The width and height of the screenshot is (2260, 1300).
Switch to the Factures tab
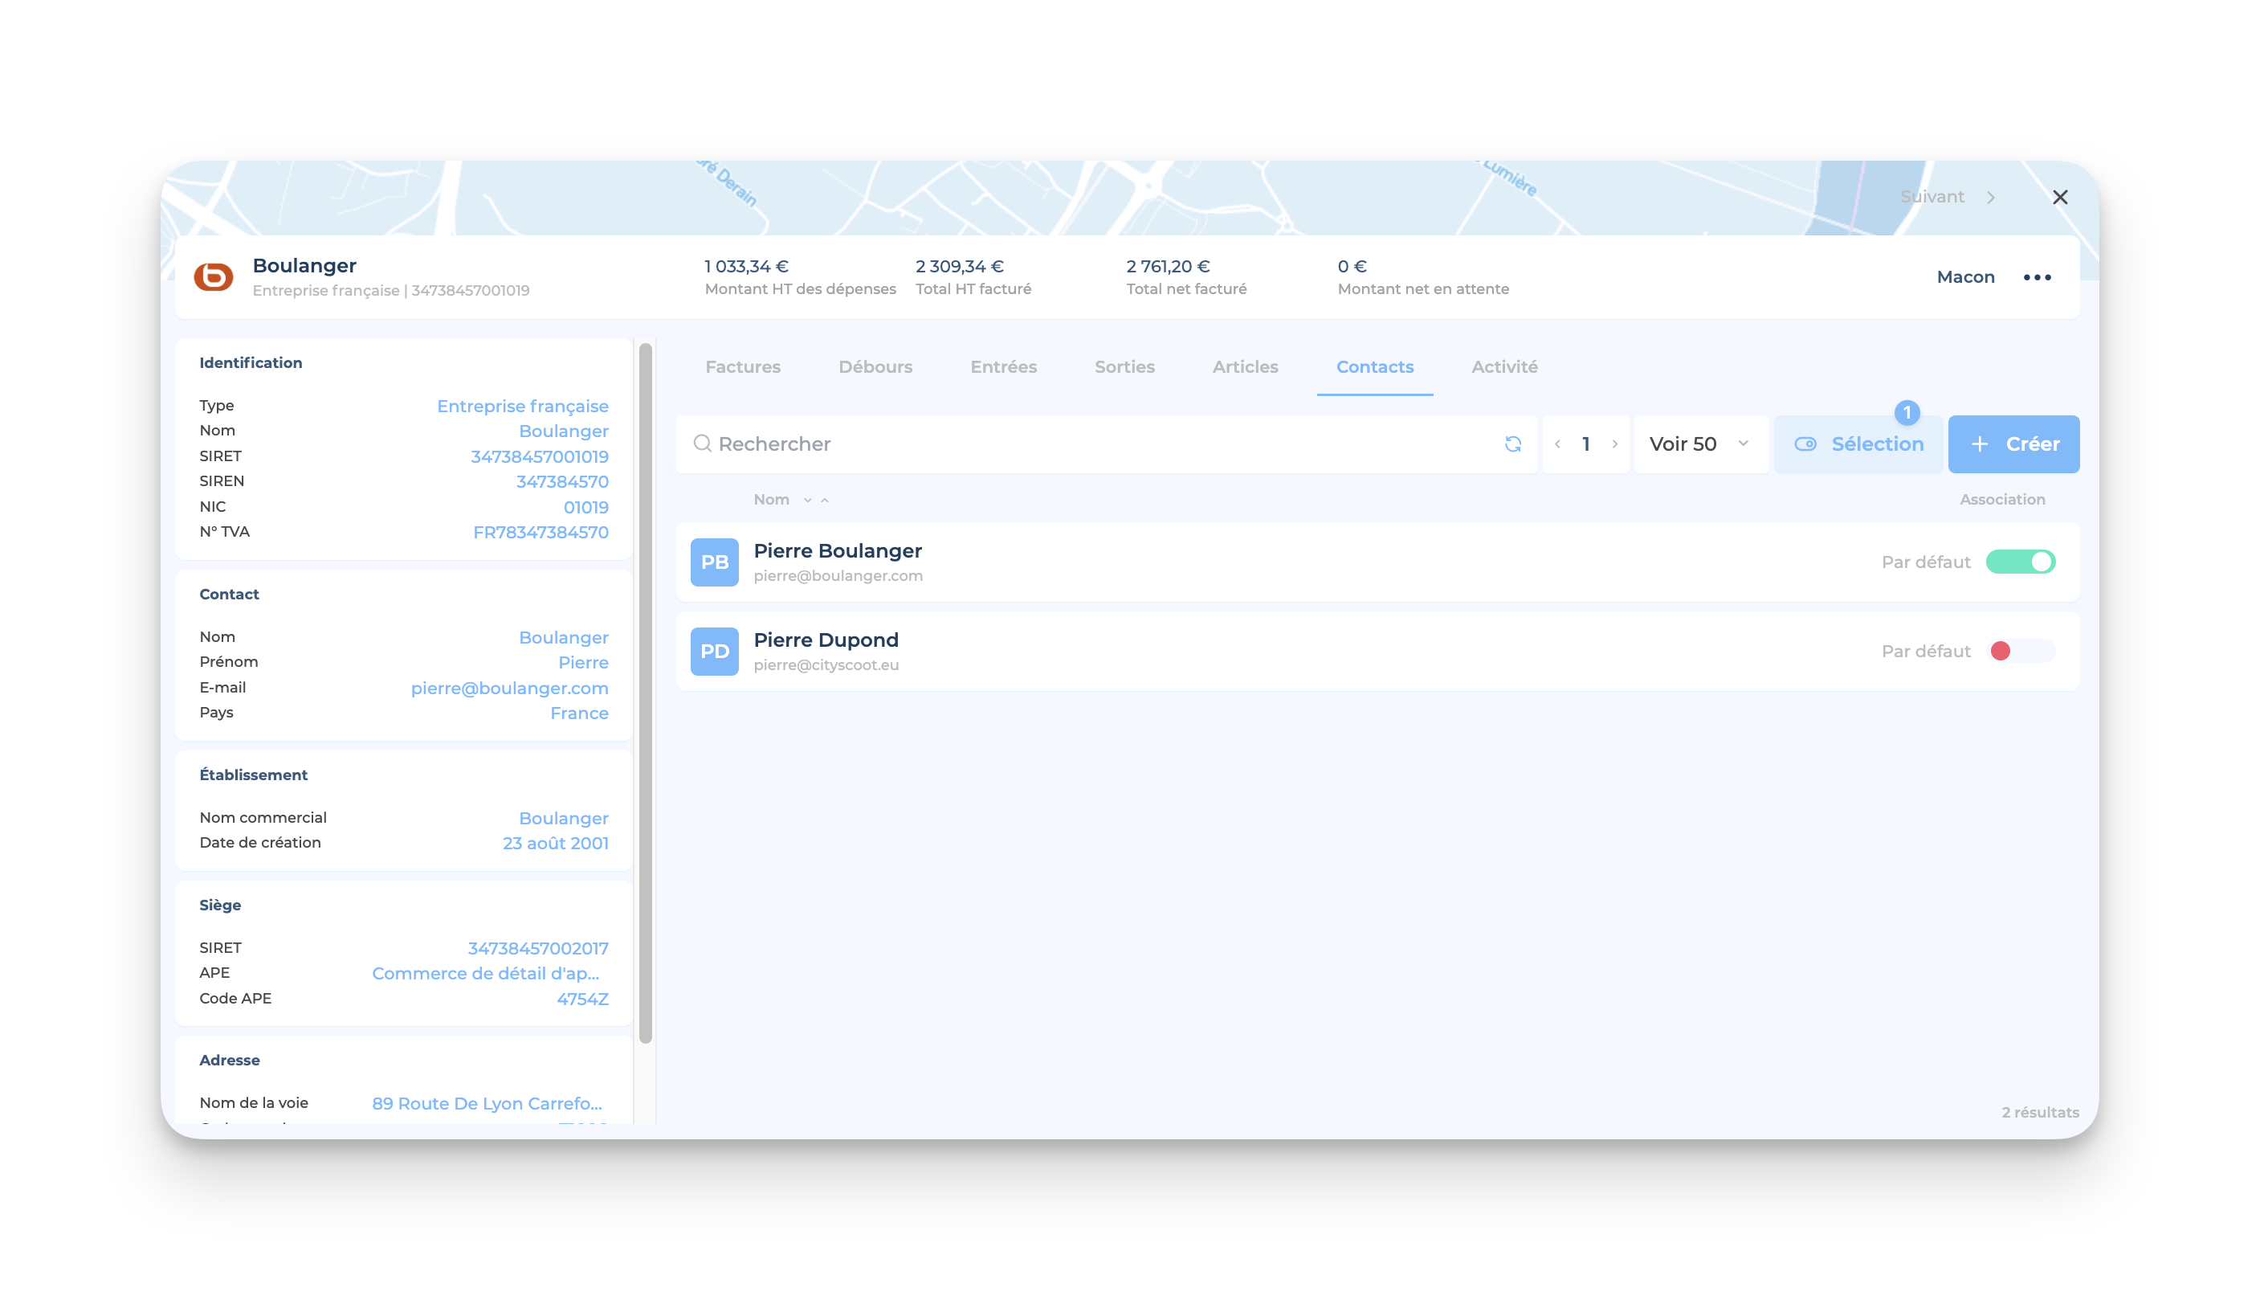tap(742, 367)
